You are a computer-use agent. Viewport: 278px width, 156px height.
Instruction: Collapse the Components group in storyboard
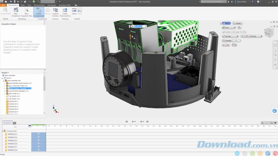3,131
